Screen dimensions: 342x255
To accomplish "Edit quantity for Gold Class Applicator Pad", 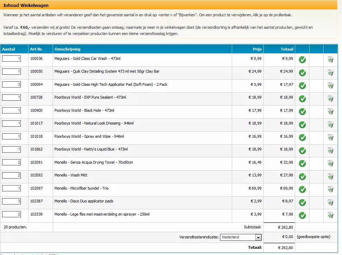I will pos(11,84).
